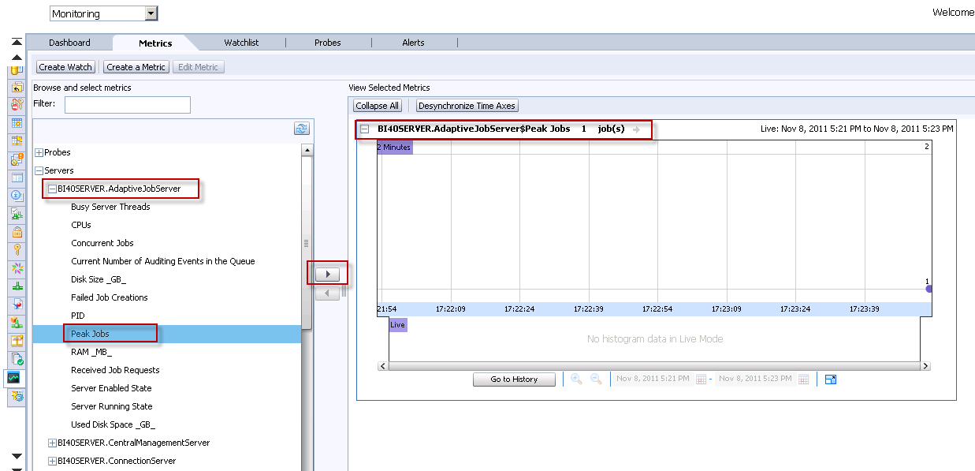975x471 pixels.
Task: Select the Received Job Requests metric
Action: (x=115, y=370)
